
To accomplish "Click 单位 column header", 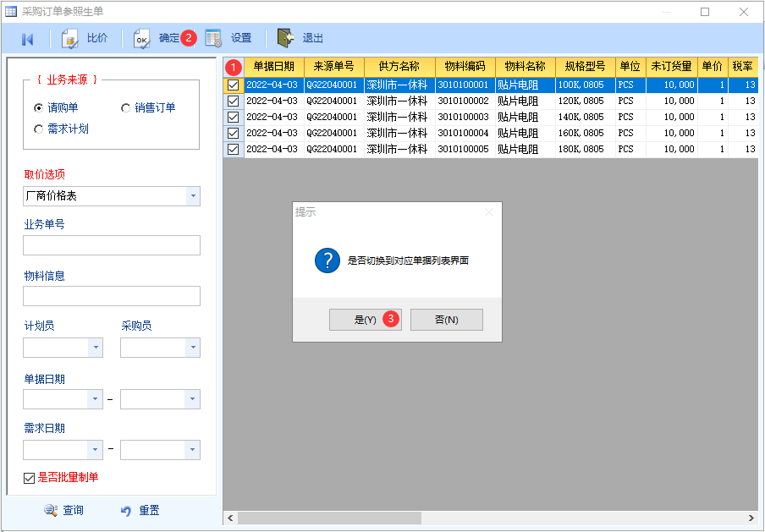I will pyautogui.click(x=630, y=67).
